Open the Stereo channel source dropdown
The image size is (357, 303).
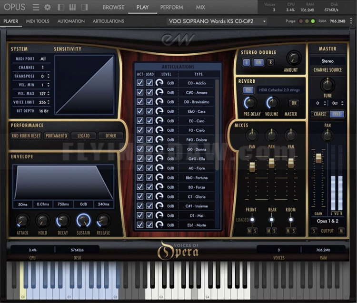327,61
